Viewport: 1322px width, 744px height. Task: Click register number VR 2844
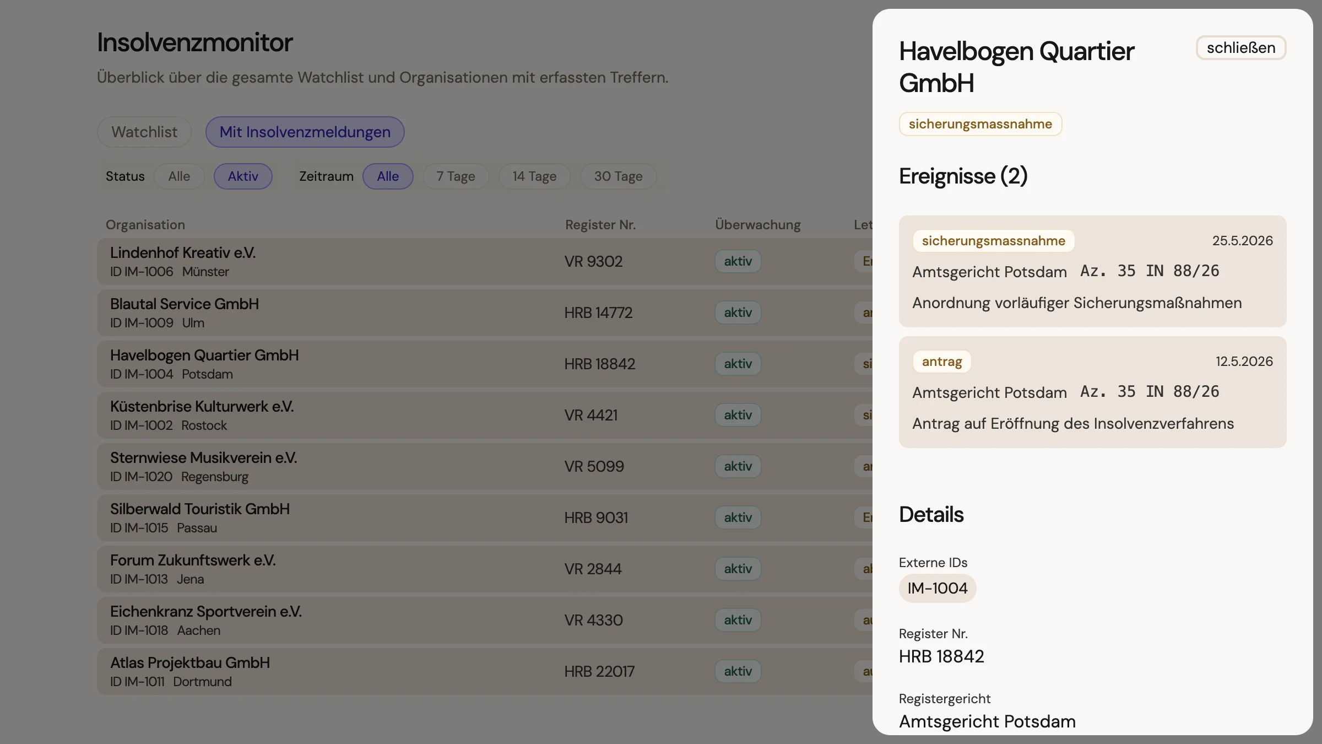click(593, 569)
